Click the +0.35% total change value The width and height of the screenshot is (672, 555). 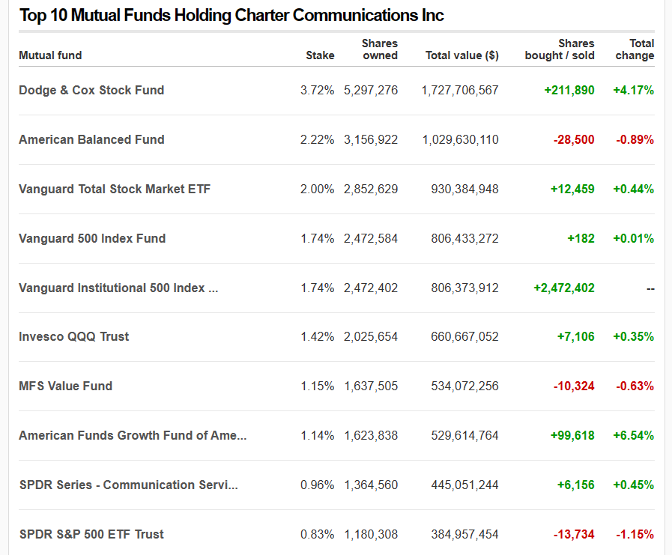pyautogui.click(x=634, y=337)
